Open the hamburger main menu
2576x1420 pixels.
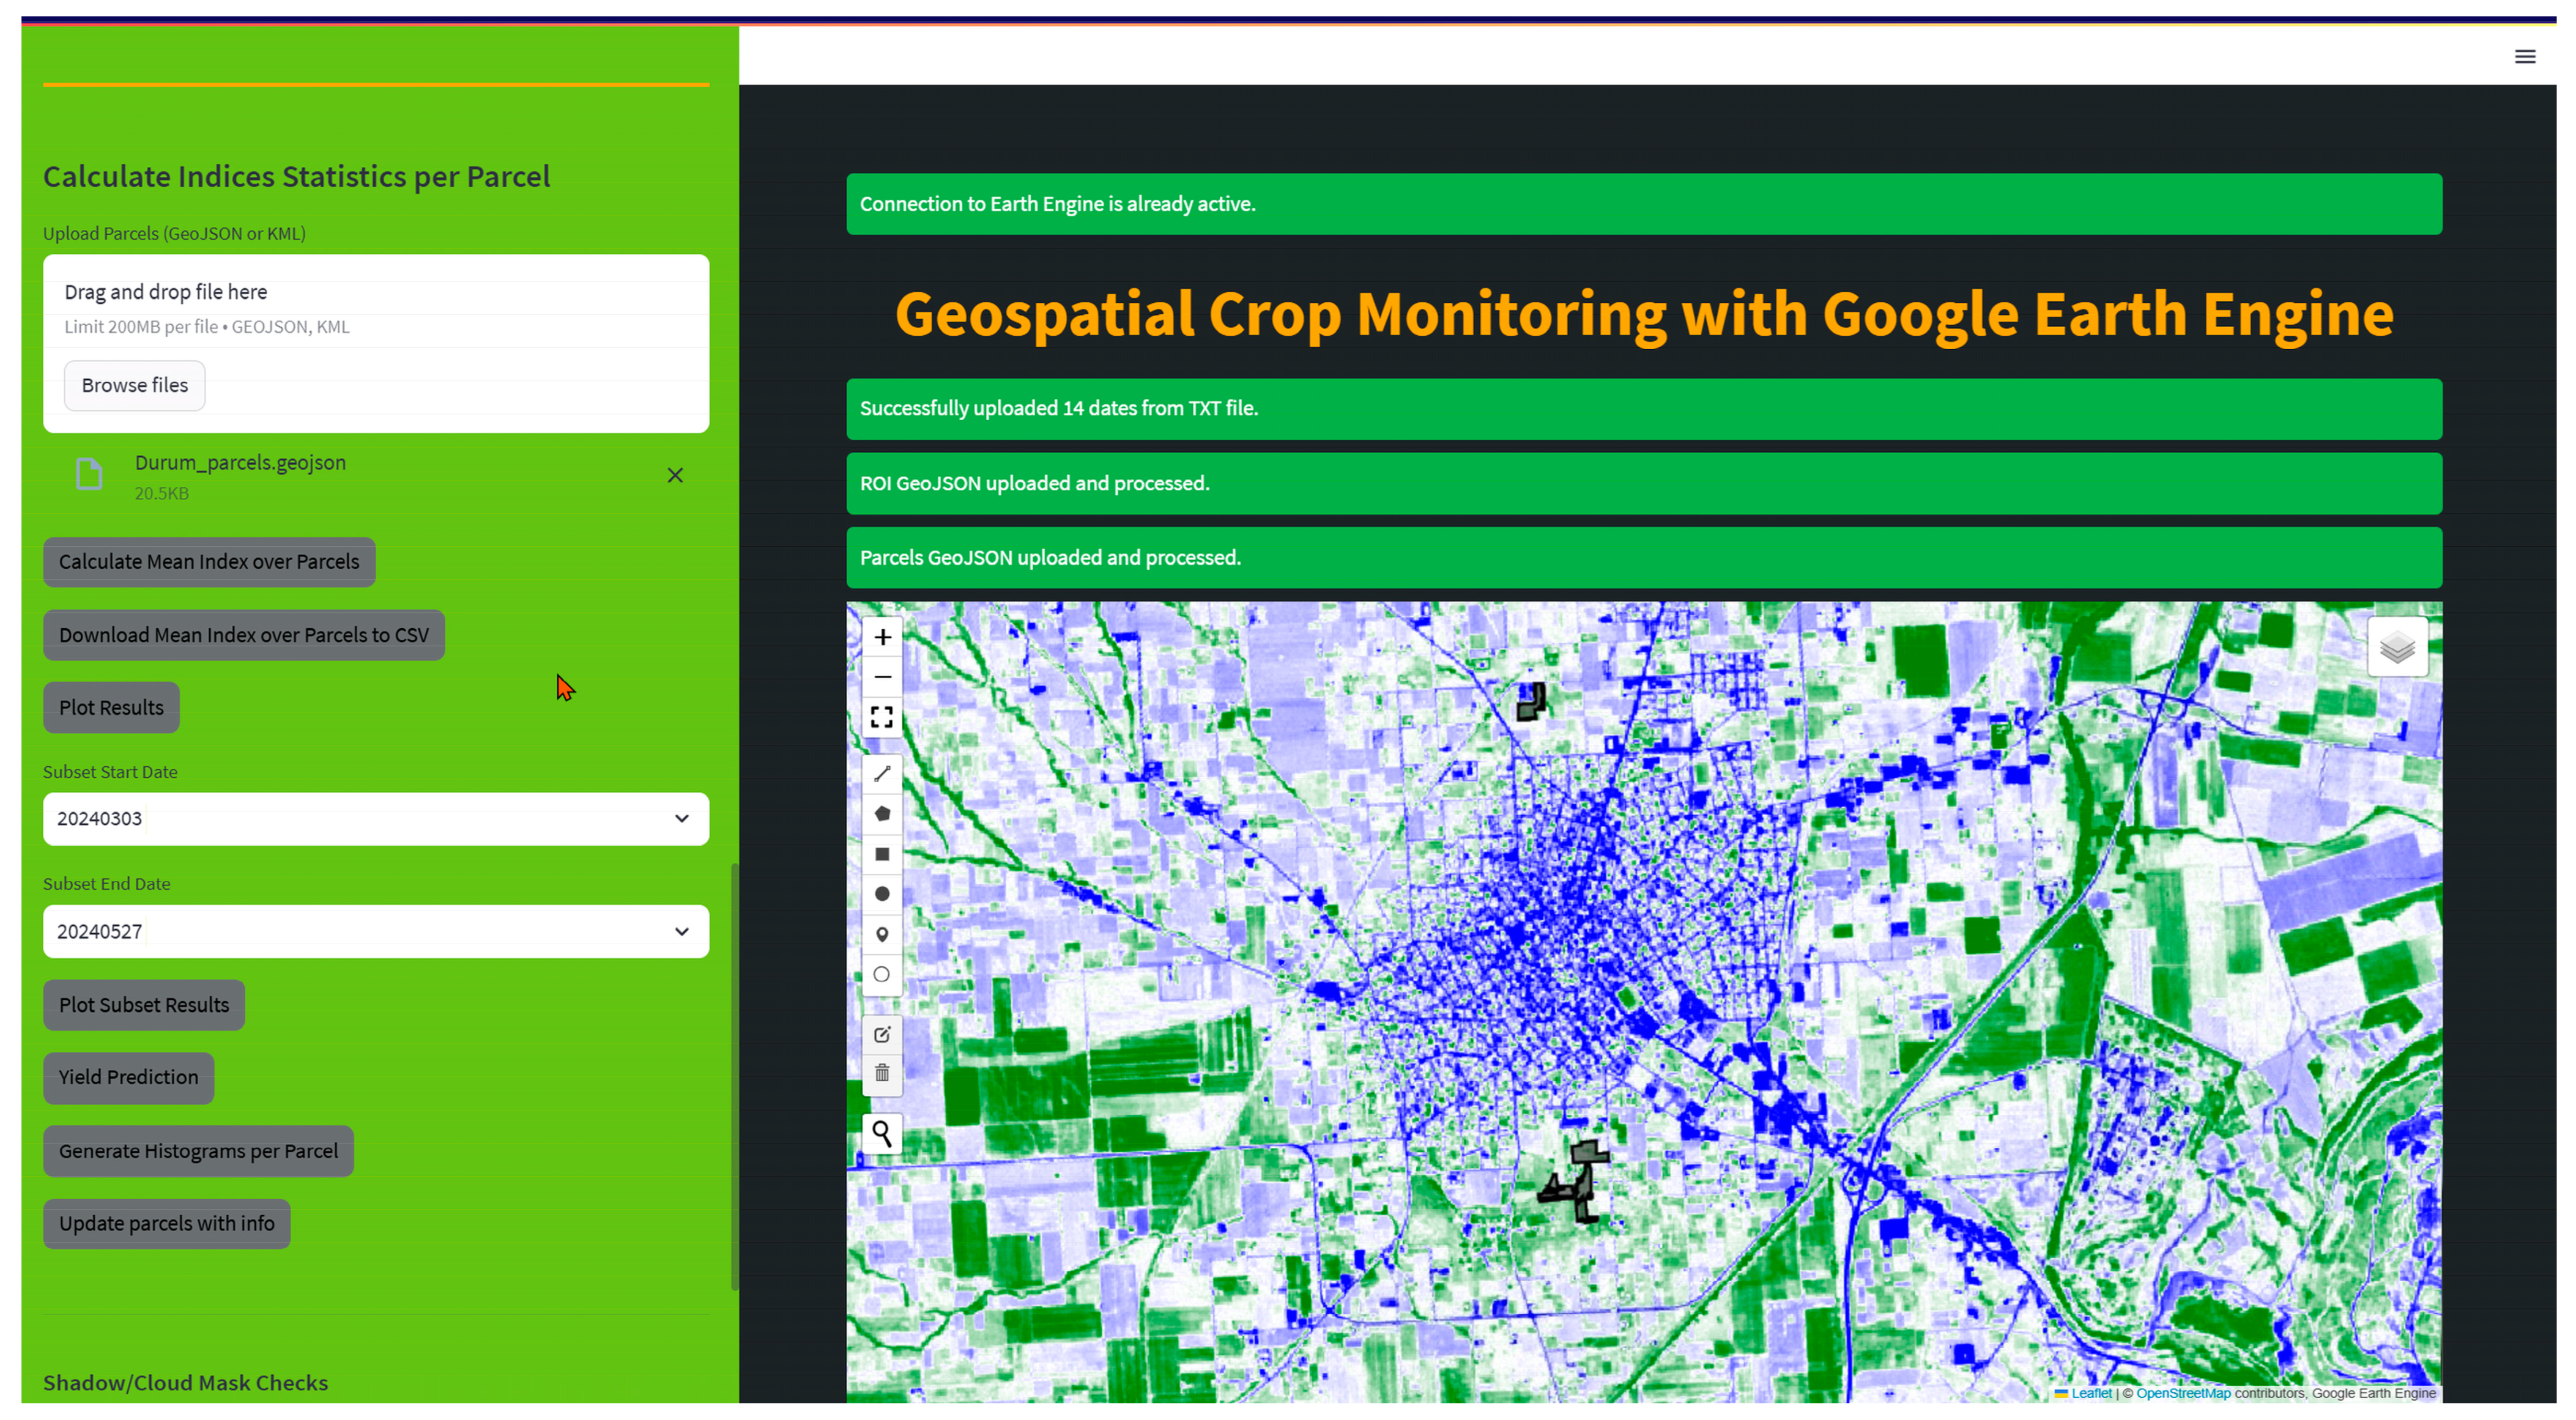(x=2524, y=57)
